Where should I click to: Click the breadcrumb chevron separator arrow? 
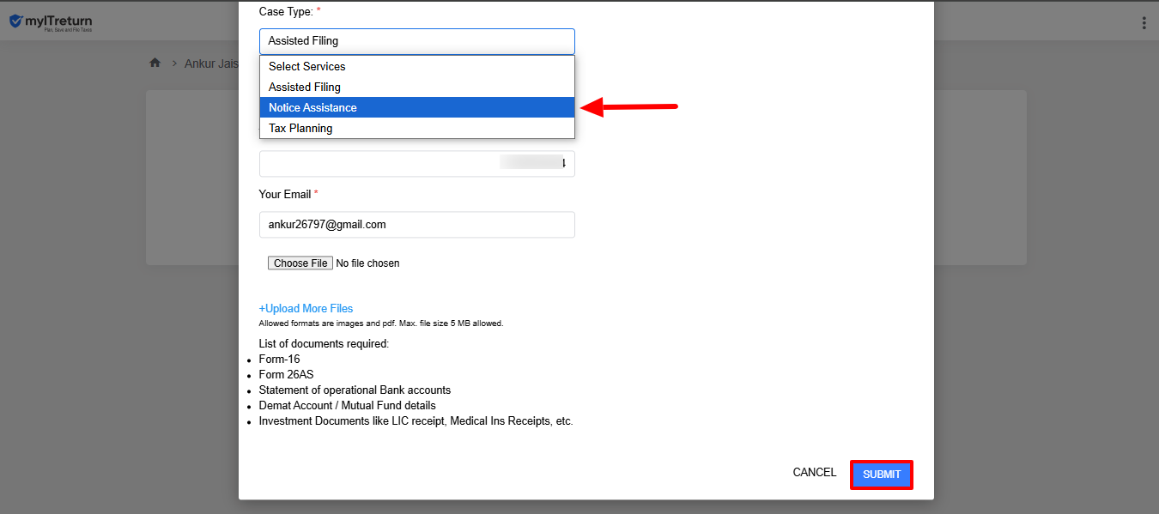click(x=174, y=63)
